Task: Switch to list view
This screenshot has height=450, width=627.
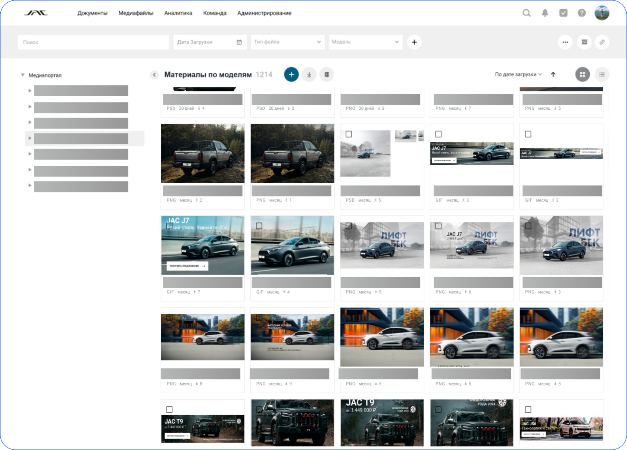Action: click(602, 75)
